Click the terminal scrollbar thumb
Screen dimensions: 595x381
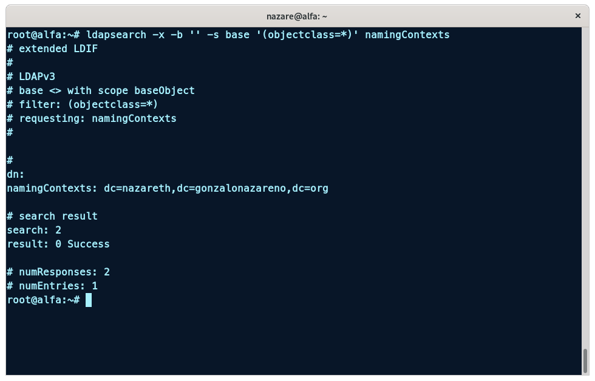click(x=585, y=362)
